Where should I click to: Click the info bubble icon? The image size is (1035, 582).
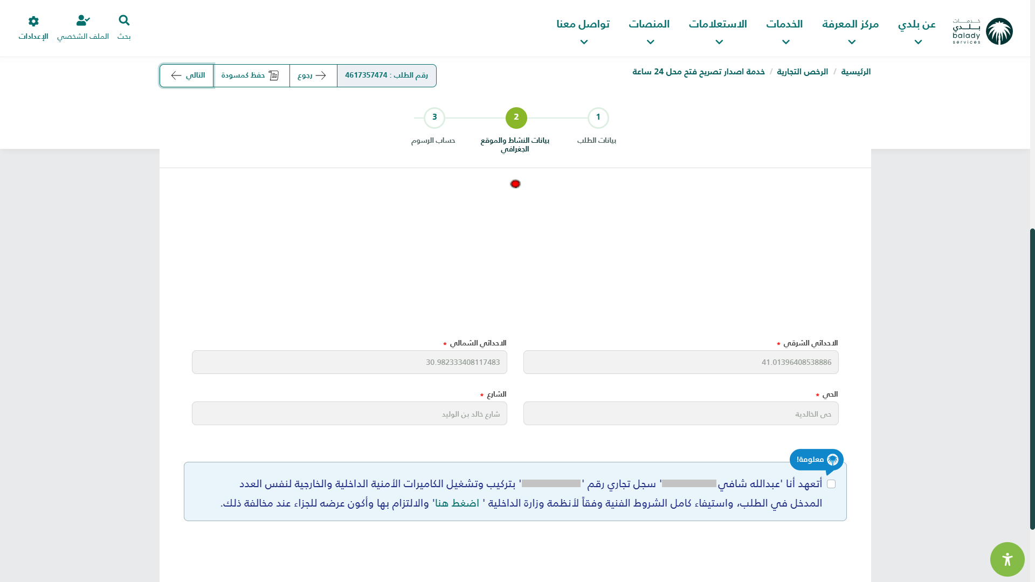[832, 460]
